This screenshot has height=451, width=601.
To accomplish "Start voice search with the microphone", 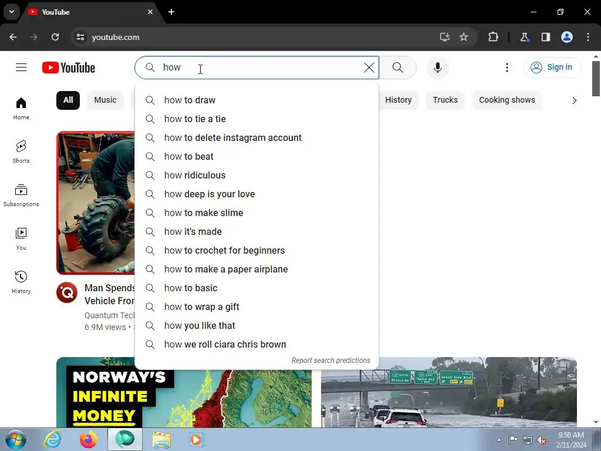I will click(438, 68).
